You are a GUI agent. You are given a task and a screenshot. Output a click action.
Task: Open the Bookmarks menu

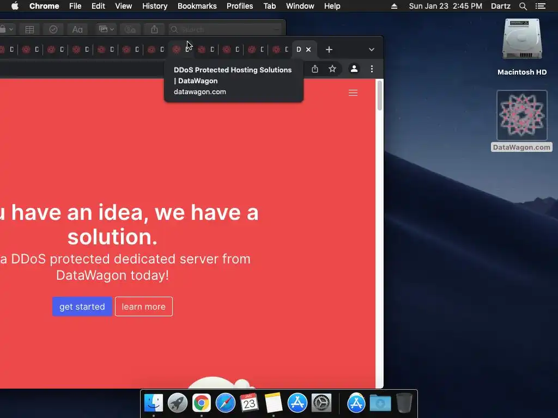197,6
